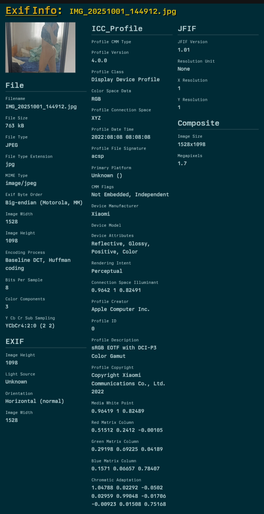Click the Device Manufacturer value Xiaomi

pos(100,214)
